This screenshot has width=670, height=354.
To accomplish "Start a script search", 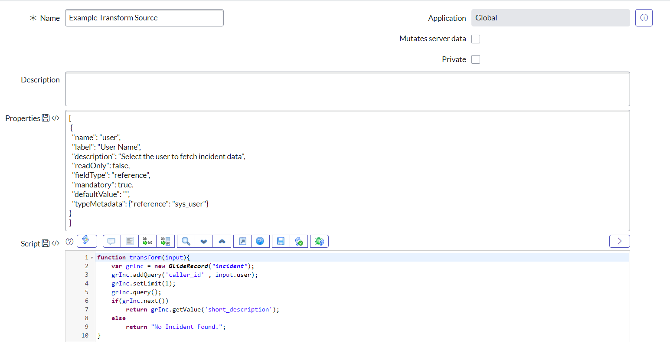I will point(185,241).
